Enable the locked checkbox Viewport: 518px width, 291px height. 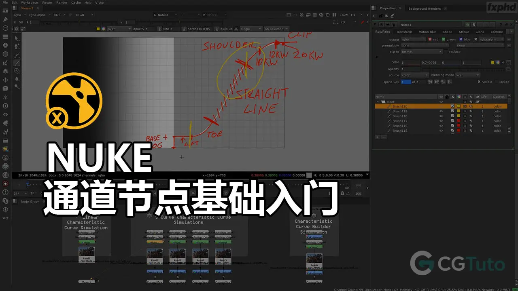pos(496,82)
